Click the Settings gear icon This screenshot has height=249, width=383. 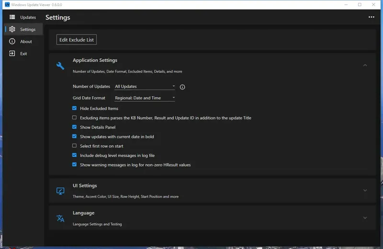[x=12, y=29]
